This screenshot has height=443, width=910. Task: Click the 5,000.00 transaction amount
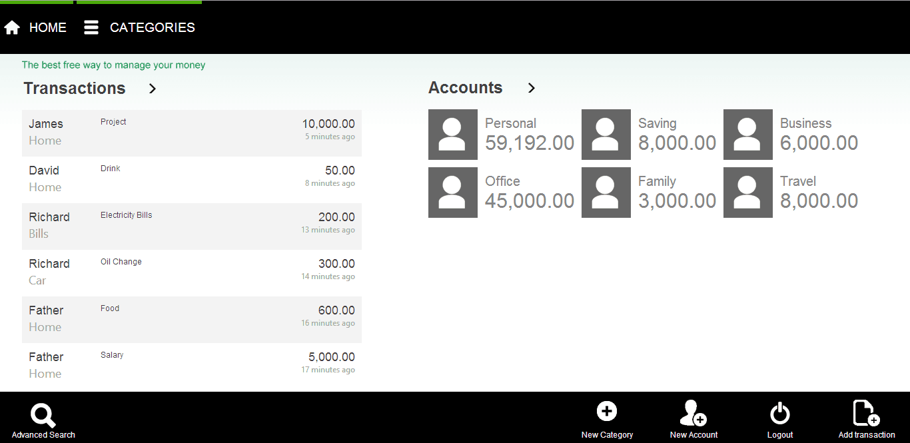pyautogui.click(x=332, y=357)
